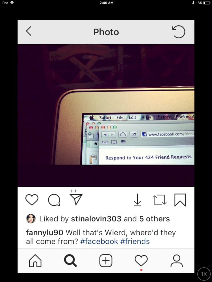Open the Profile tab
Image resolution: width=212 pixels, height=282 pixels.
177,261
